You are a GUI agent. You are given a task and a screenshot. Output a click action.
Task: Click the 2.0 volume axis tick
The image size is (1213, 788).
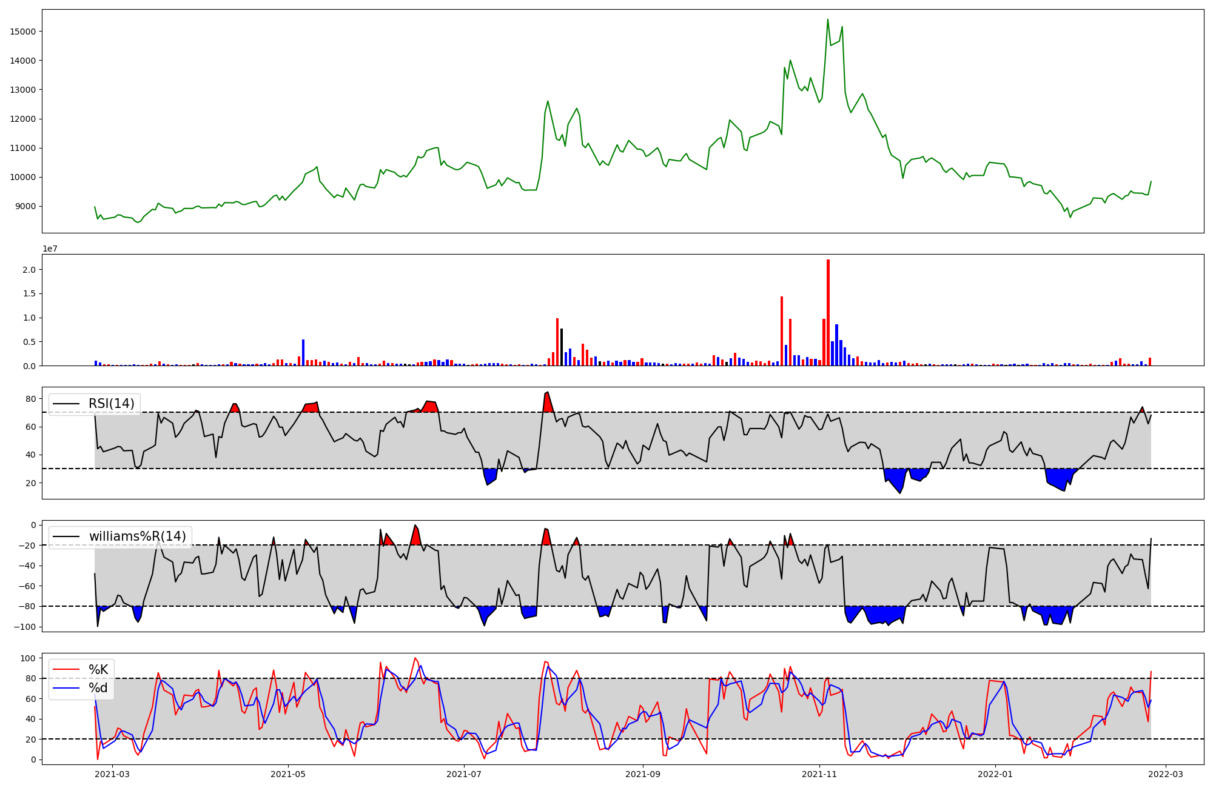click(x=29, y=269)
